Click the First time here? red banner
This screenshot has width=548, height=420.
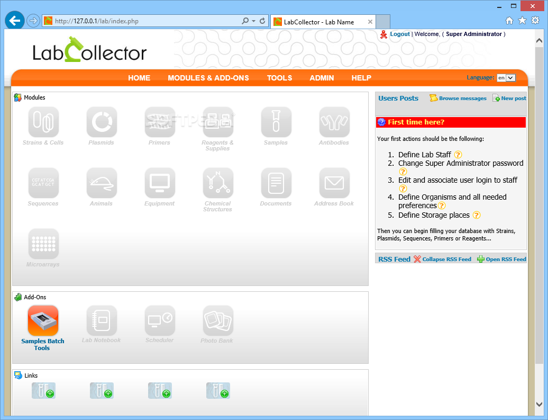(451, 122)
